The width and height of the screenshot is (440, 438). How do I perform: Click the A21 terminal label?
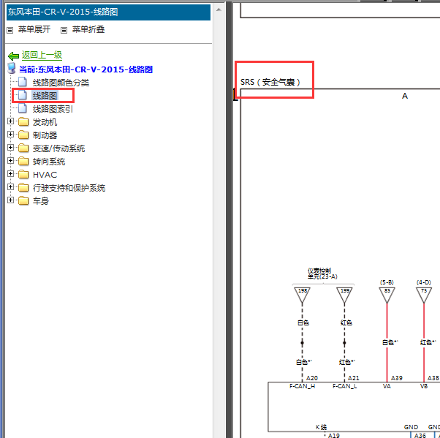coord(353,378)
